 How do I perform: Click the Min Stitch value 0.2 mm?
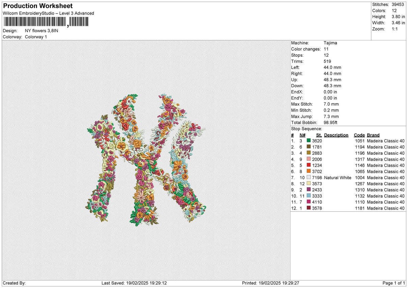pos(331,110)
